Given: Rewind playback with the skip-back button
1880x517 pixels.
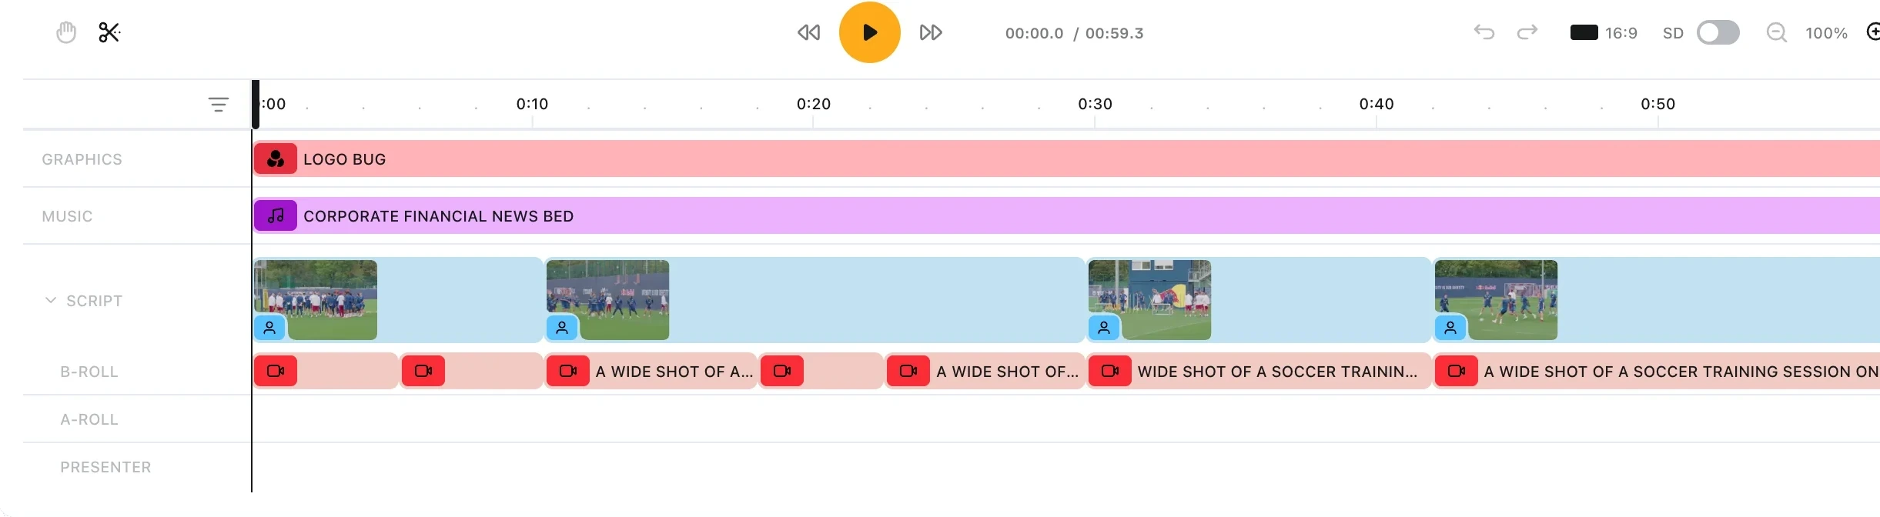Looking at the screenshot, I should pos(808,32).
